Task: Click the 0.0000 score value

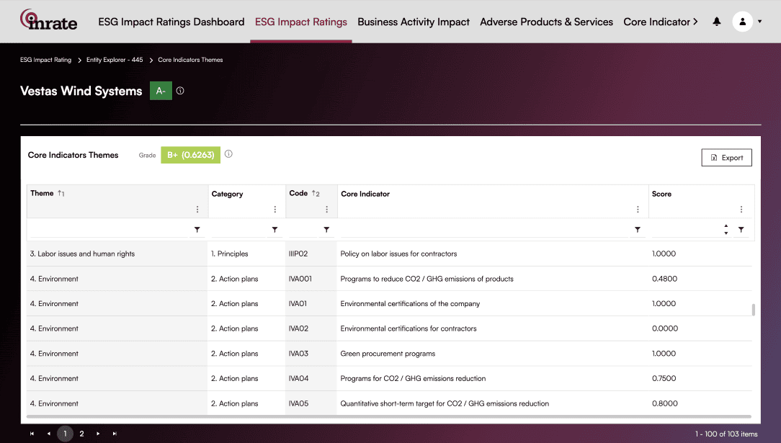Action: (x=665, y=328)
